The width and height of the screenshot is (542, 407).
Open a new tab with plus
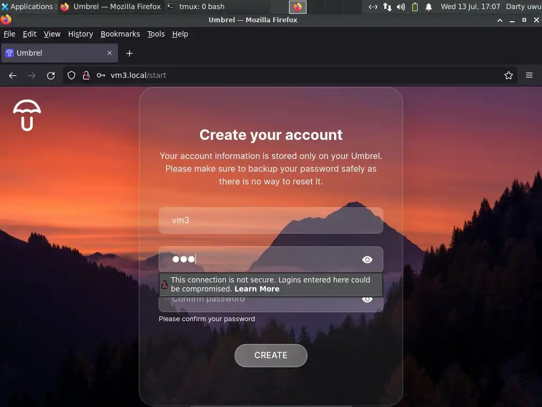[x=129, y=54]
